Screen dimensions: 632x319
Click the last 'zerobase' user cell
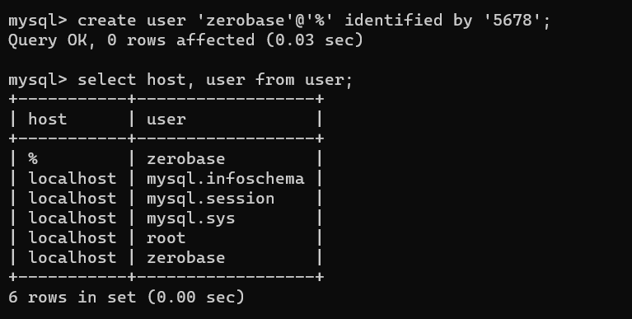click(186, 258)
